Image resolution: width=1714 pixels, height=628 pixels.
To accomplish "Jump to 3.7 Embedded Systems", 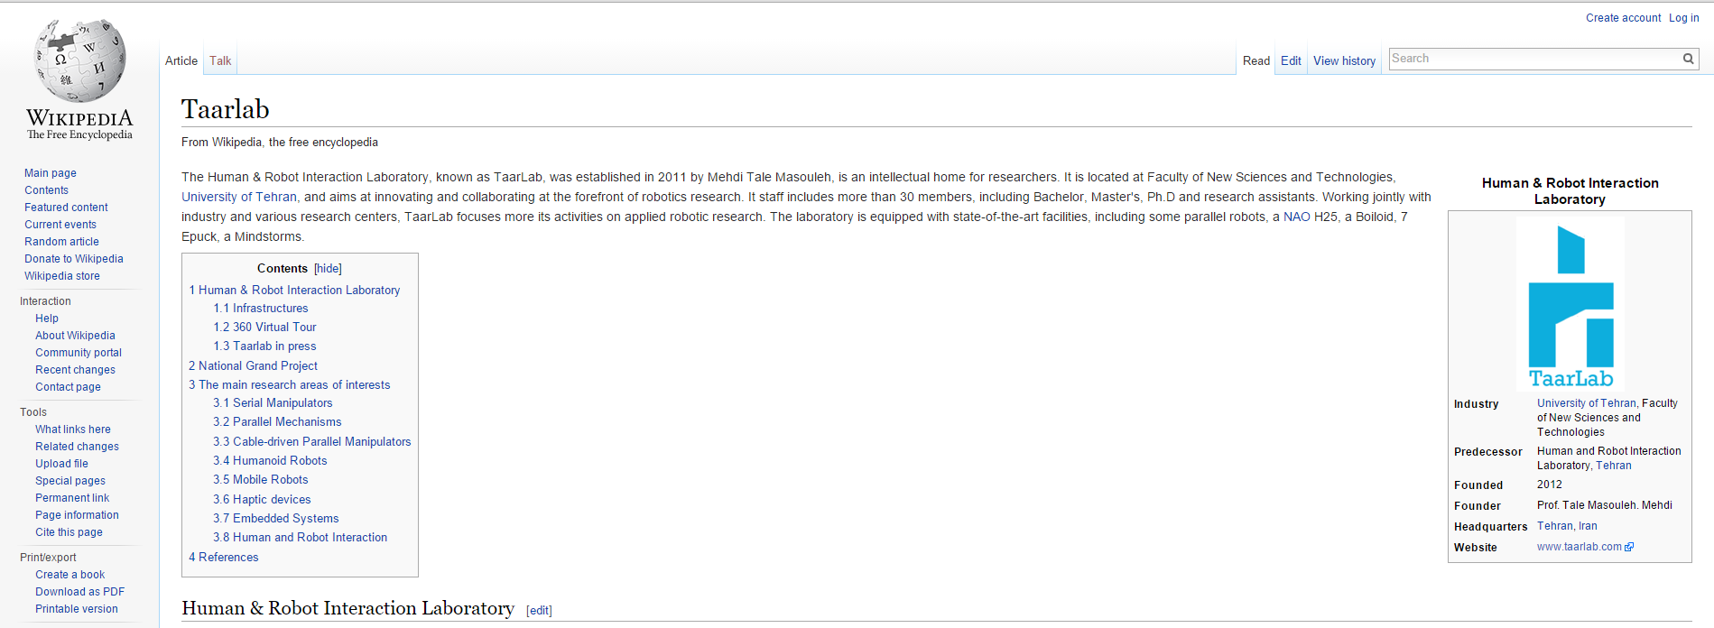I will (275, 519).
